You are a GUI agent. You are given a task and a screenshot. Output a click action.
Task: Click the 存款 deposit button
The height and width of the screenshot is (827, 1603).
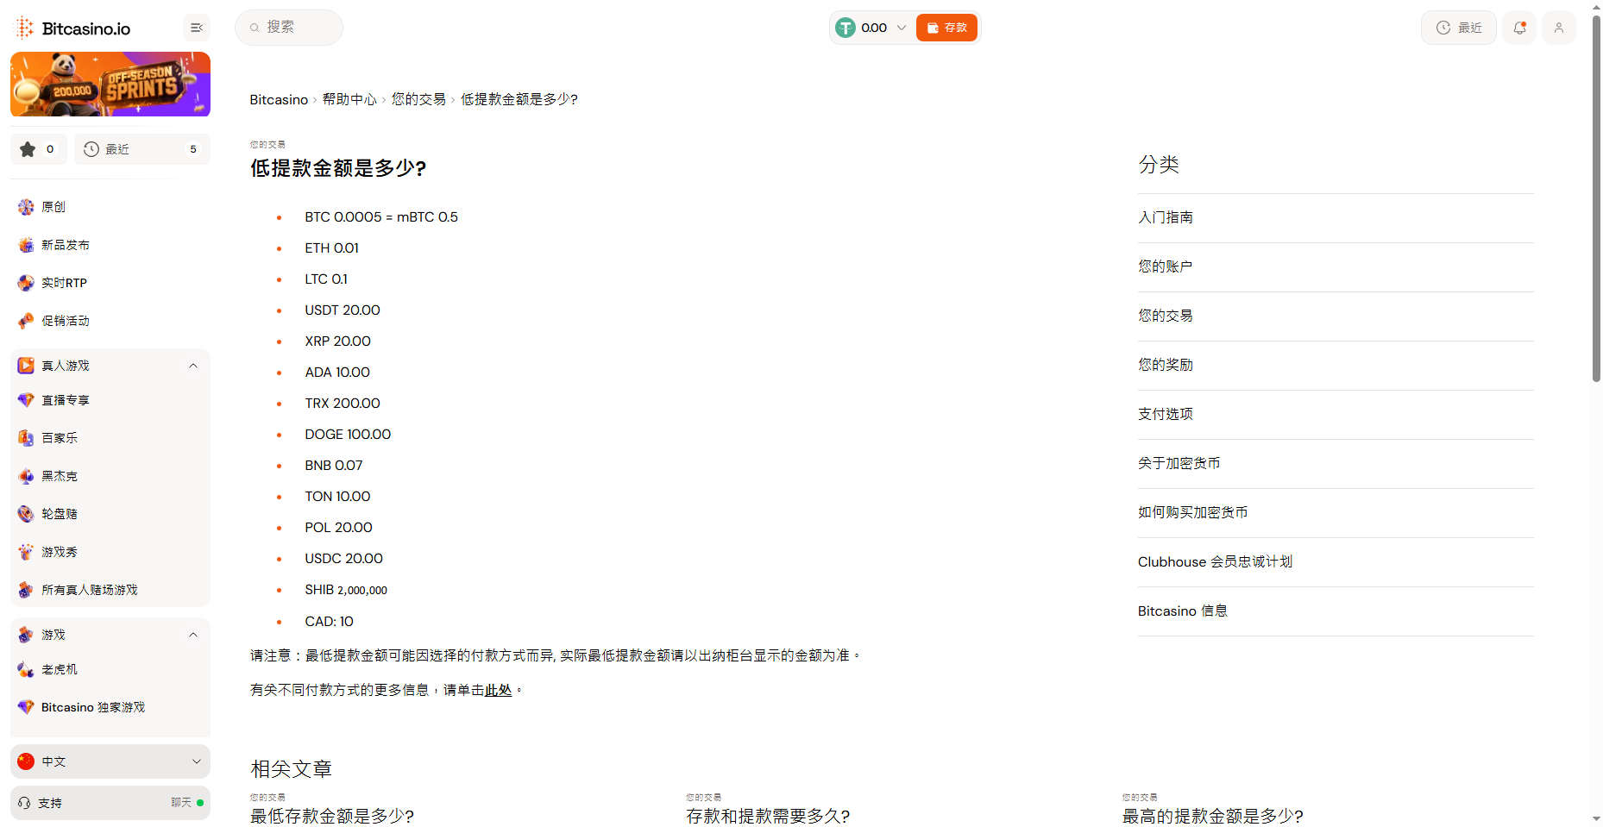coord(946,28)
